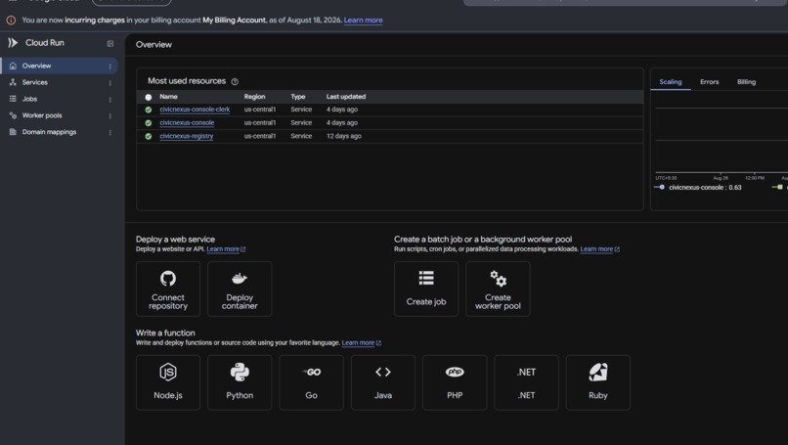Image resolution: width=788 pixels, height=445 pixels.
Task: Click Learn more under Create a batch job
Action: [596, 249]
